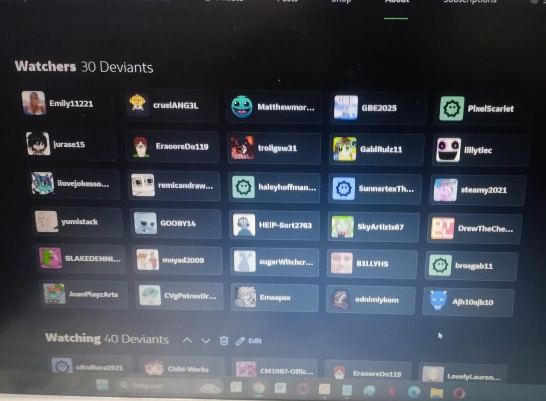Screen dimensions: 546x401
Task: Move the Watching section down with the chevron
Action: pyautogui.click(x=206, y=340)
